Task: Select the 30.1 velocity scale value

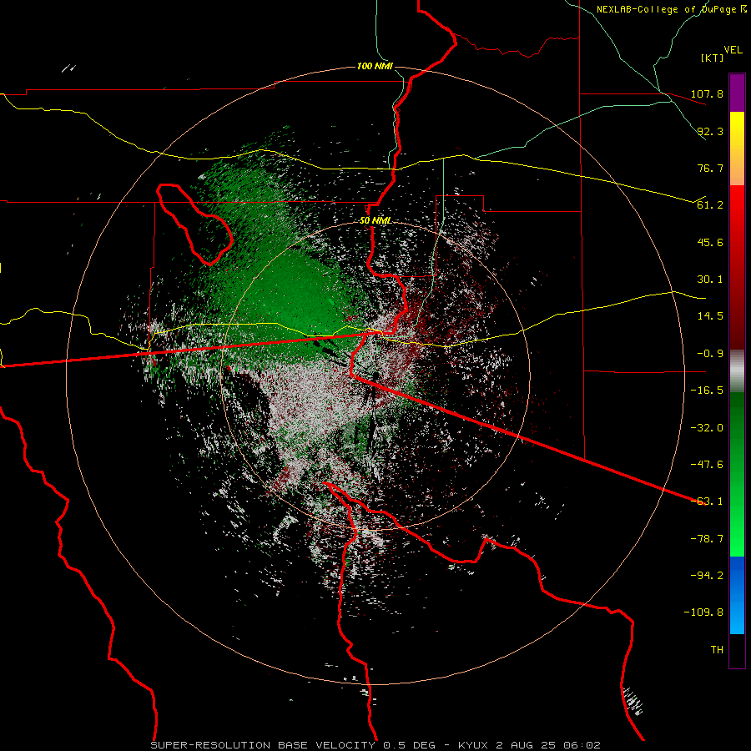Action: [710, 280]
